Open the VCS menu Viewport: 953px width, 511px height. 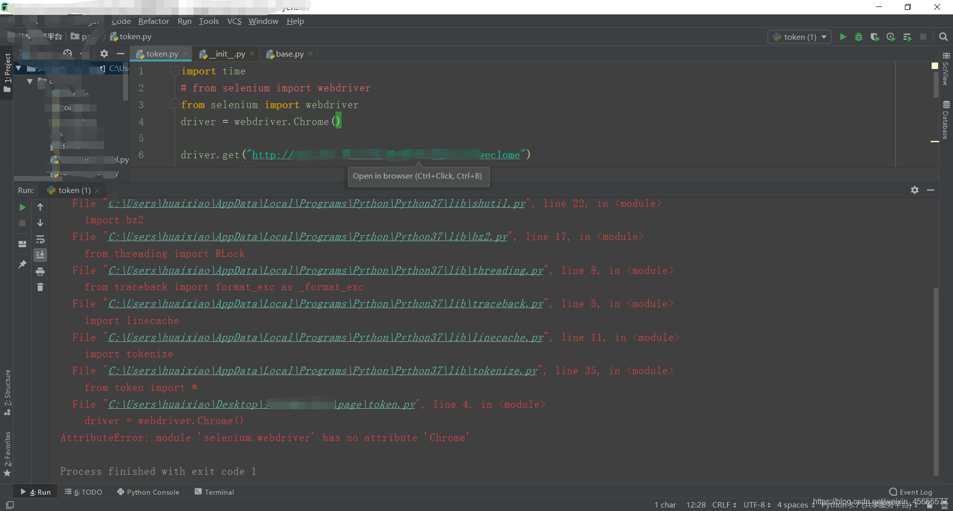[234, 21]
